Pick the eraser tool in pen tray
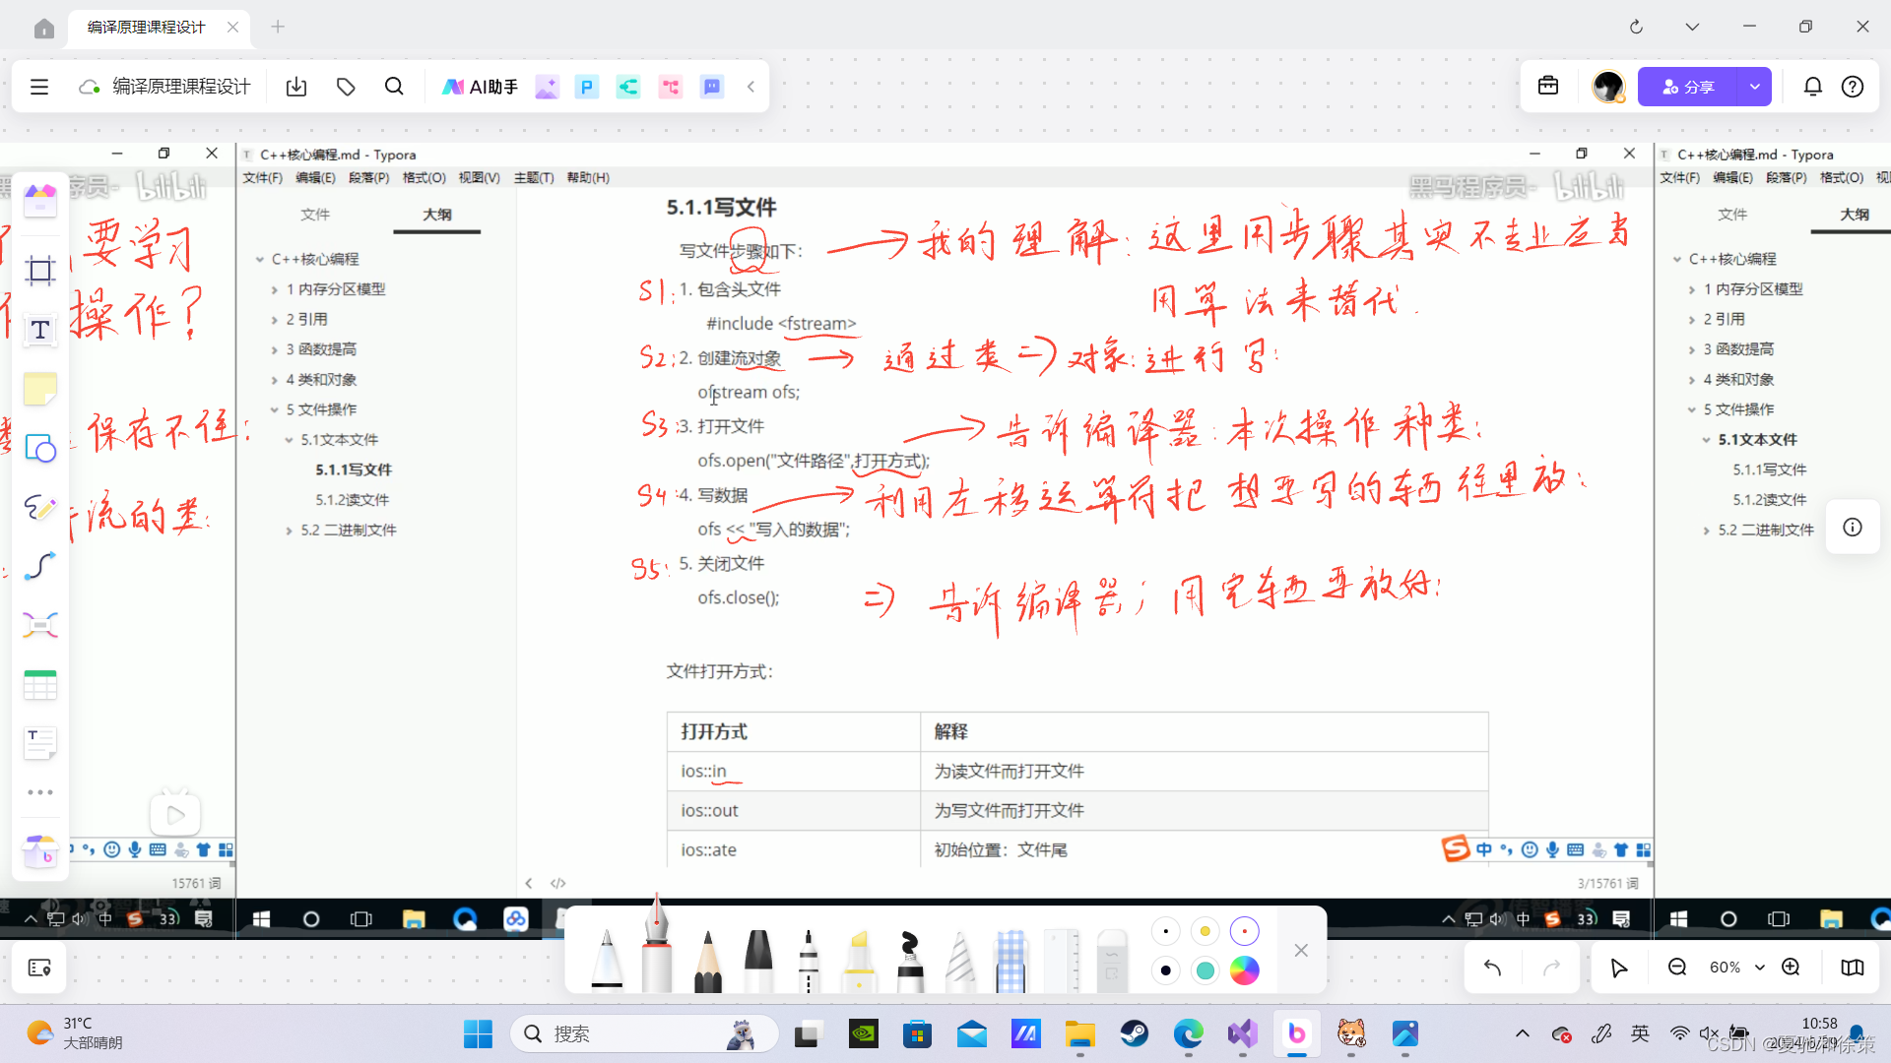This screenshot has height=1063, width=1891. 1111,960
